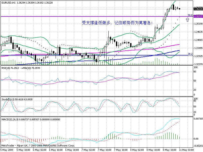
Task: Click the blue Chinese annotation text on the chart
Action: coord(117,23)
